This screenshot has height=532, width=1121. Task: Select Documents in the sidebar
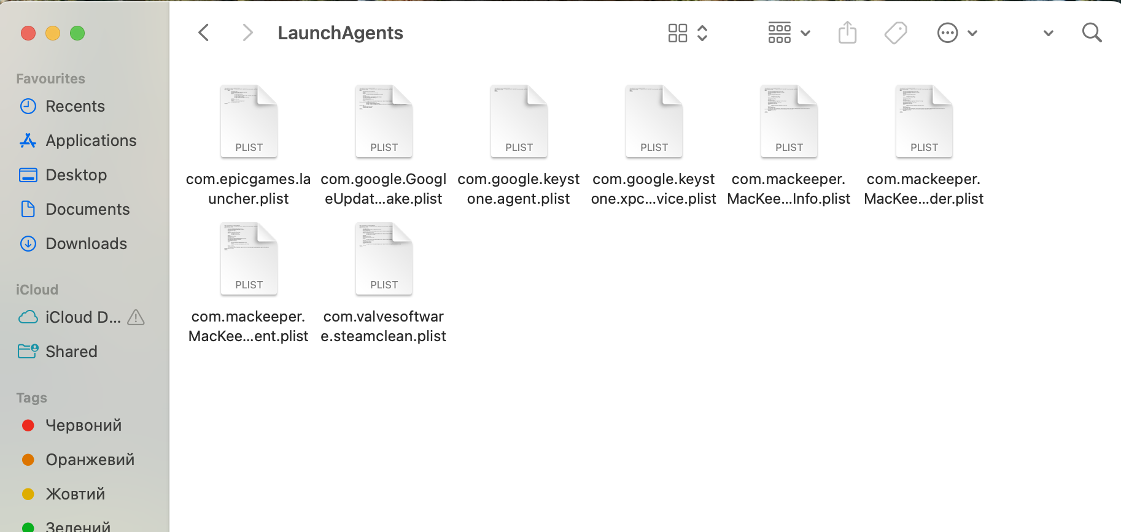click(74, 209)
